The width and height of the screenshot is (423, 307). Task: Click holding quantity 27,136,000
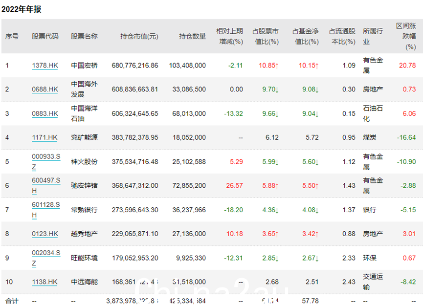pyautogui.click(x=189, y=234)
